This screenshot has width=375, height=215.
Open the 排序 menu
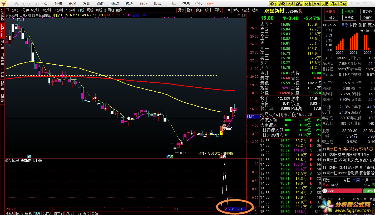point(210,4)
